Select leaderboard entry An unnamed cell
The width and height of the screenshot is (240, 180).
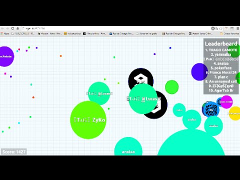pyautogui.click(x=221, y=81)
